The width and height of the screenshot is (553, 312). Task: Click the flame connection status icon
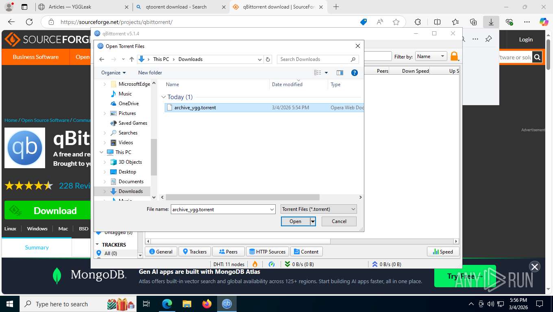(x=255, y=264)
